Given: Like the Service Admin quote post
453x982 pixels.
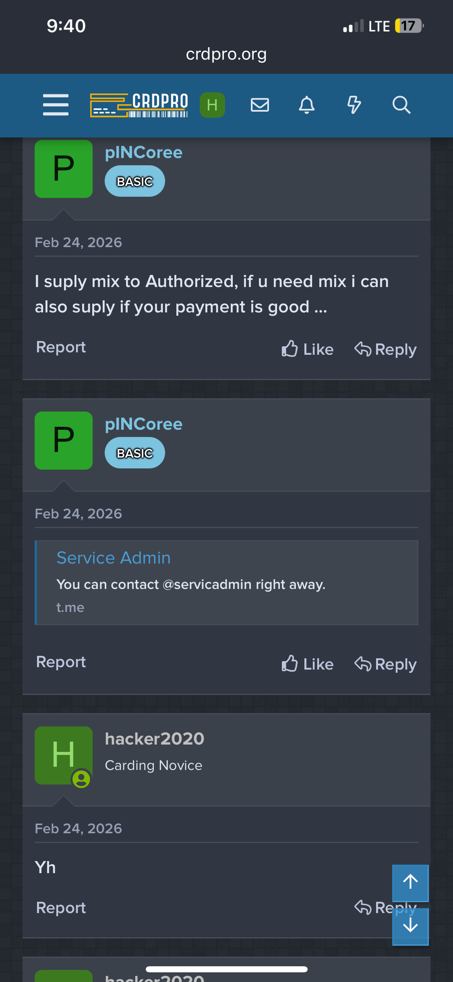Looking at the screenshot, I should (308, 664).
